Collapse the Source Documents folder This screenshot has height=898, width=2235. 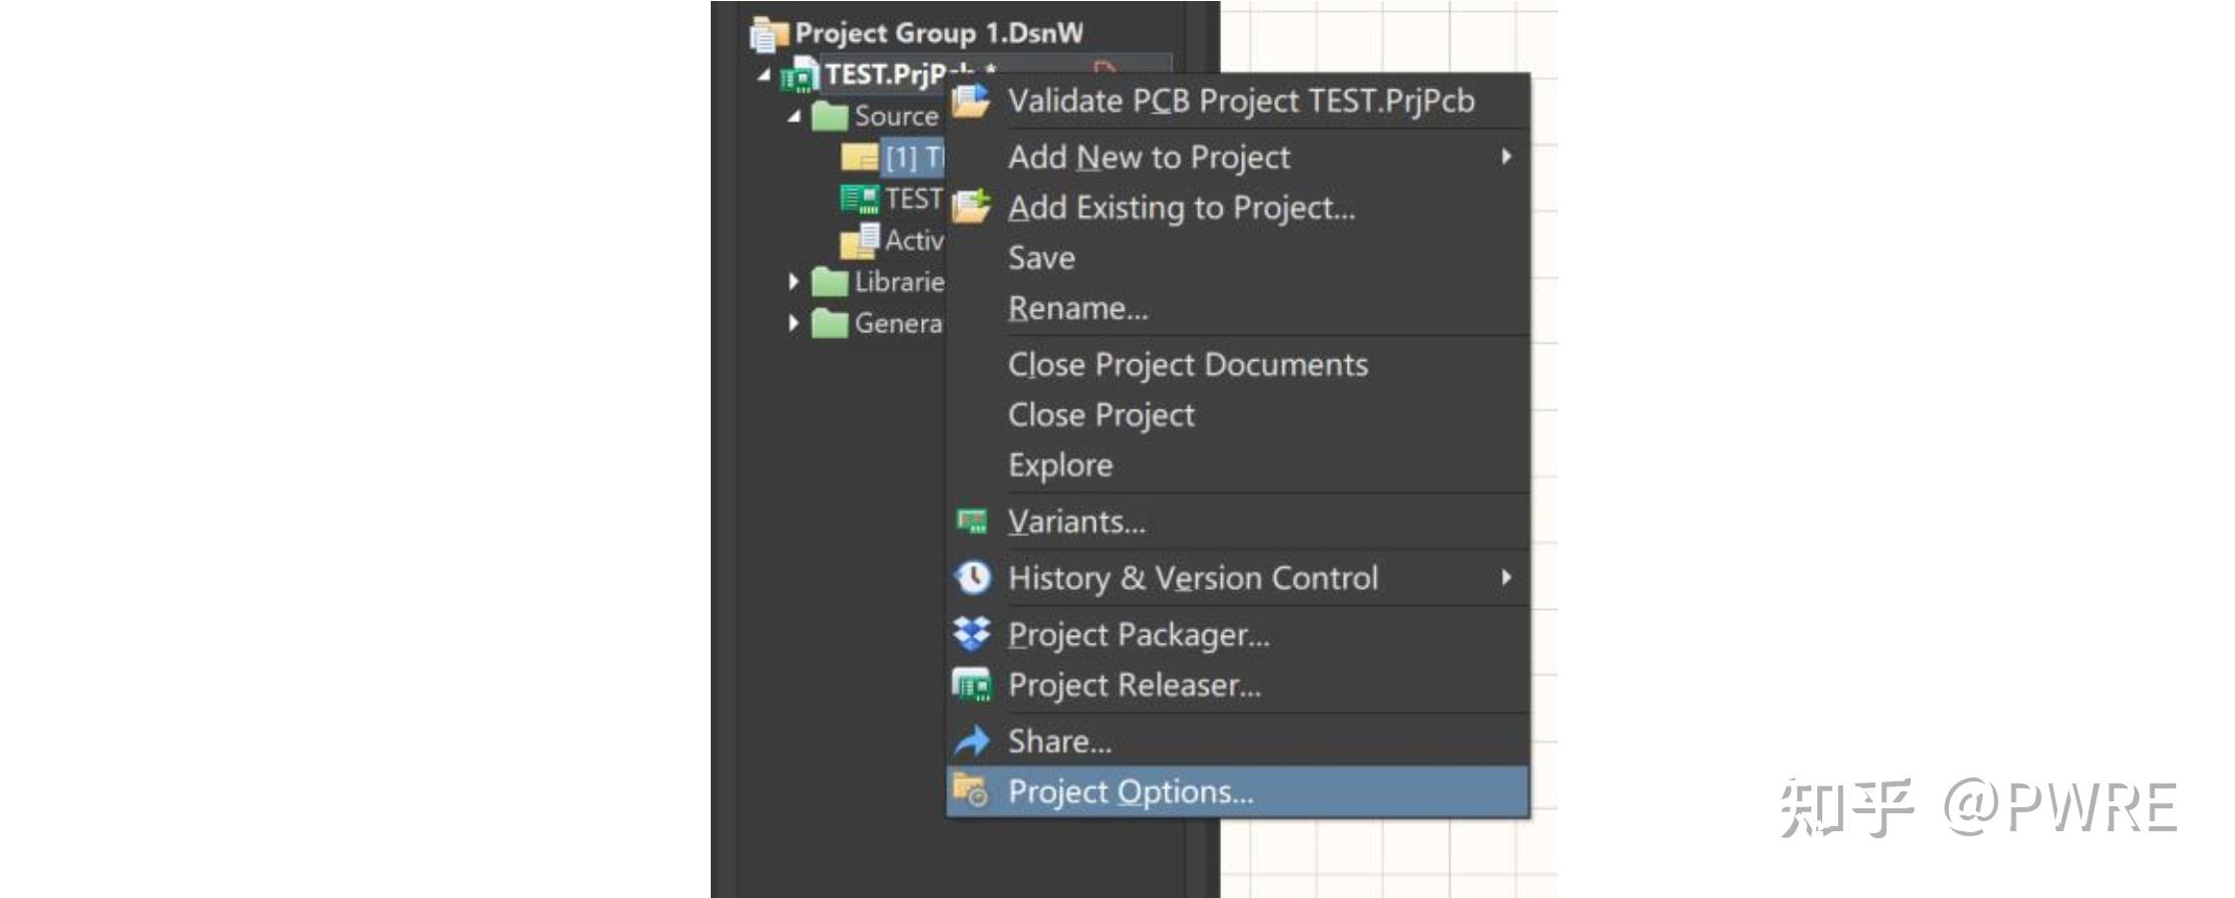(x=795, y=117)
